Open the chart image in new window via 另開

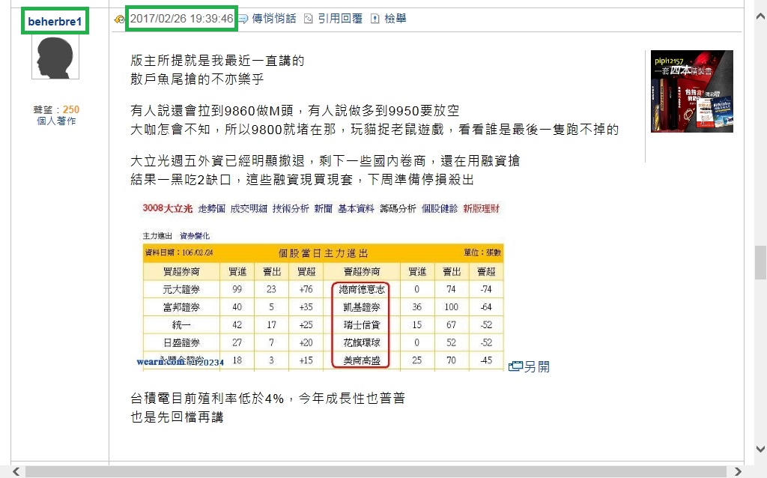click(x=536, y=366)
